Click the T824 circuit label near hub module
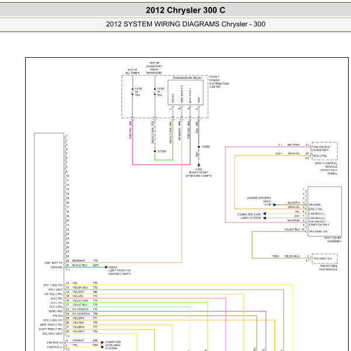The image size is (351, 351). click(276, 256)
